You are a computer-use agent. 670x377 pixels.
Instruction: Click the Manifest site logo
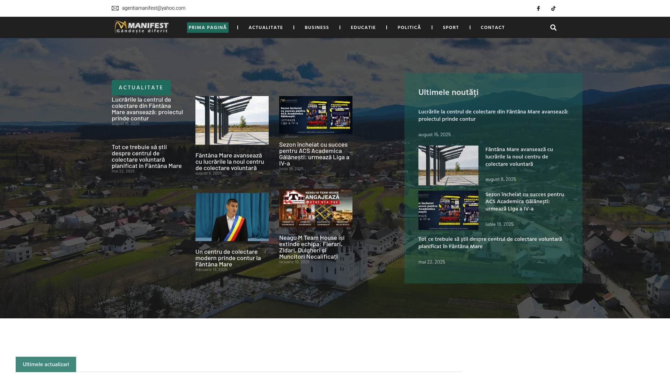(x=141, y=27)
